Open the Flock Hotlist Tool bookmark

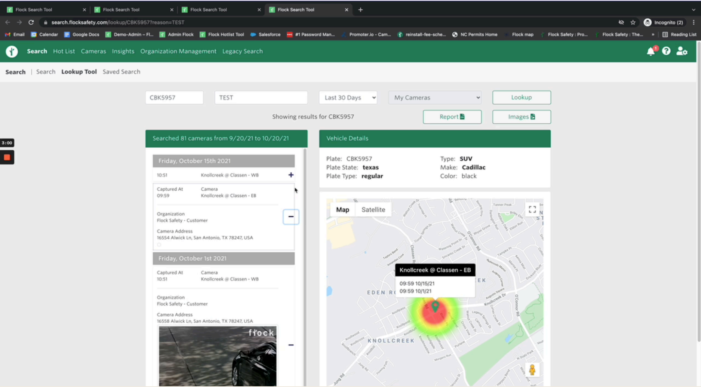(x=222, y=34)
